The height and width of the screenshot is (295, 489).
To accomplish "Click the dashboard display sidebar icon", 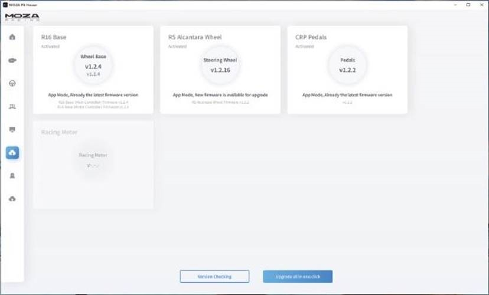I will click(x=12, y=129).
